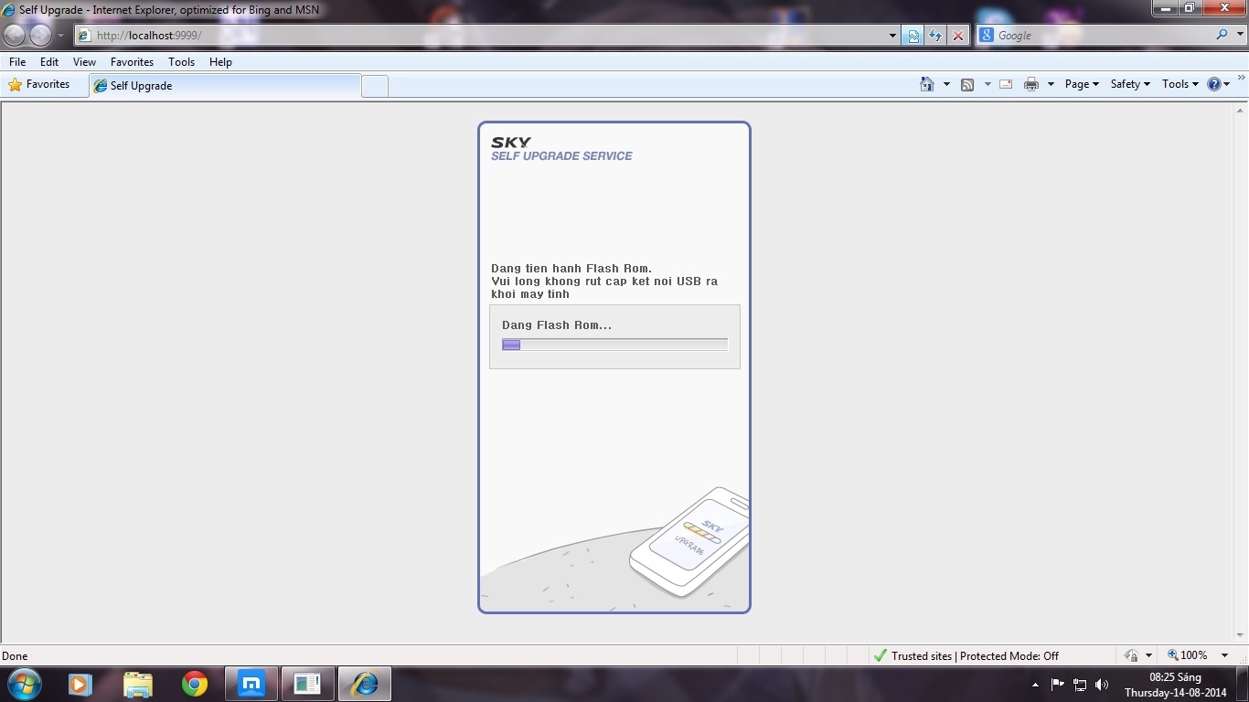Click the SKY logo on the page
The height and width of the screenshot is (702, 1249).
coord(511,143)
